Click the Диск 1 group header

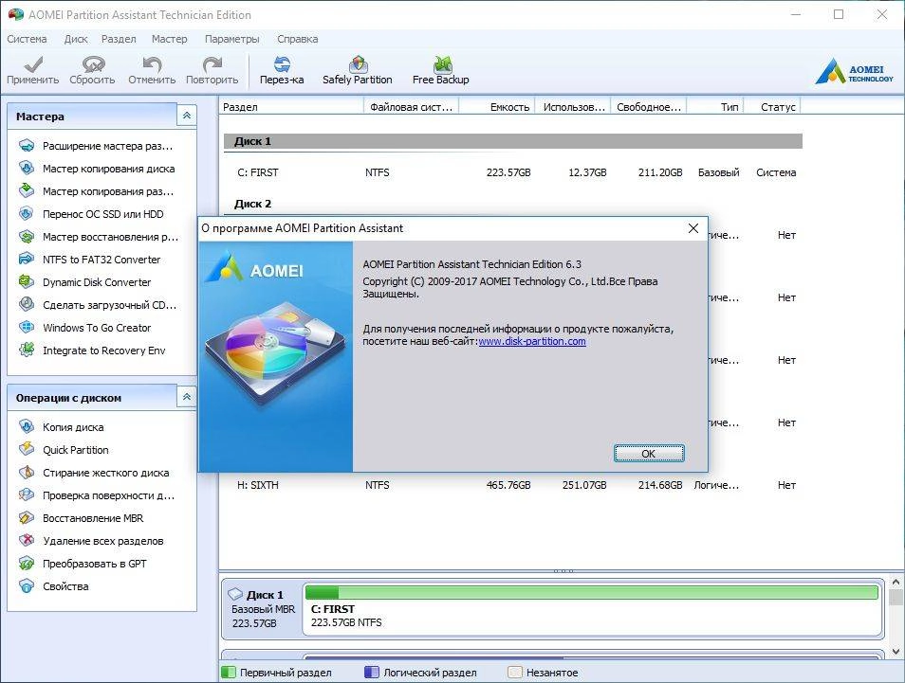point(513,141)
